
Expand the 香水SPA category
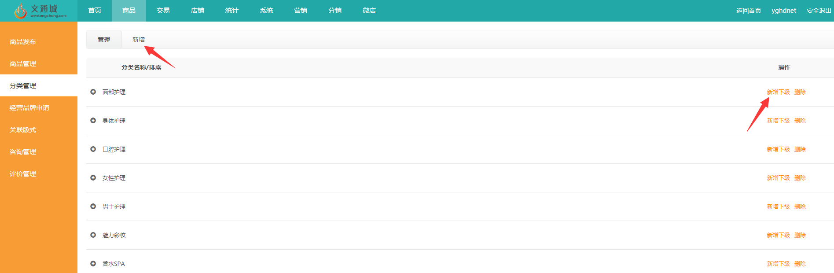click(x=93, y=263)
